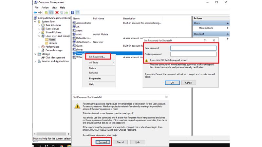
Task: Click the blue Help question-mark toolbar icon
Action: 72,12
